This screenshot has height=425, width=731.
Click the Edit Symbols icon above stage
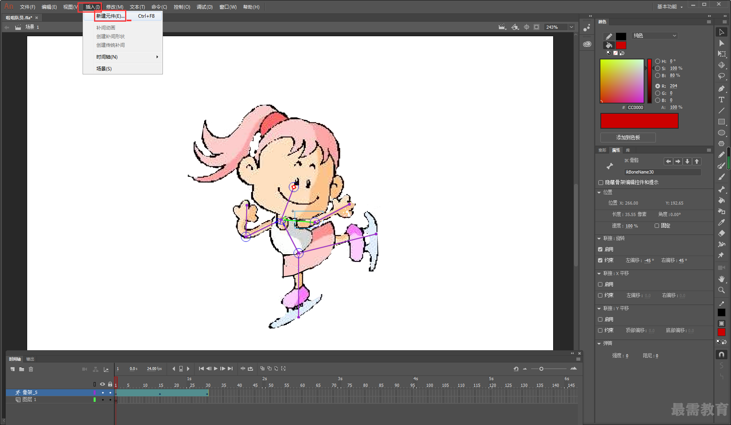[515, 27]
